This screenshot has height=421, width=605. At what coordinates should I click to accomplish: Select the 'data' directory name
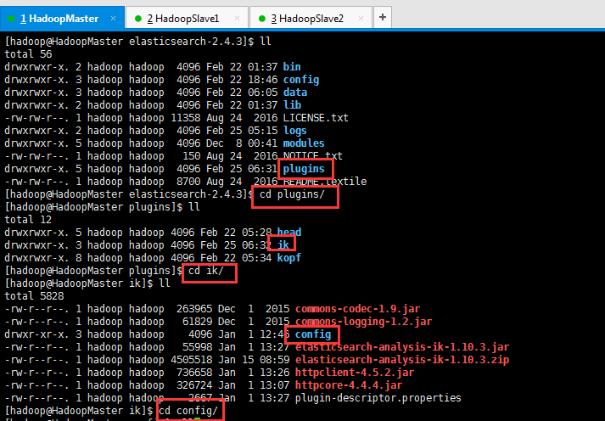point(295,93)
